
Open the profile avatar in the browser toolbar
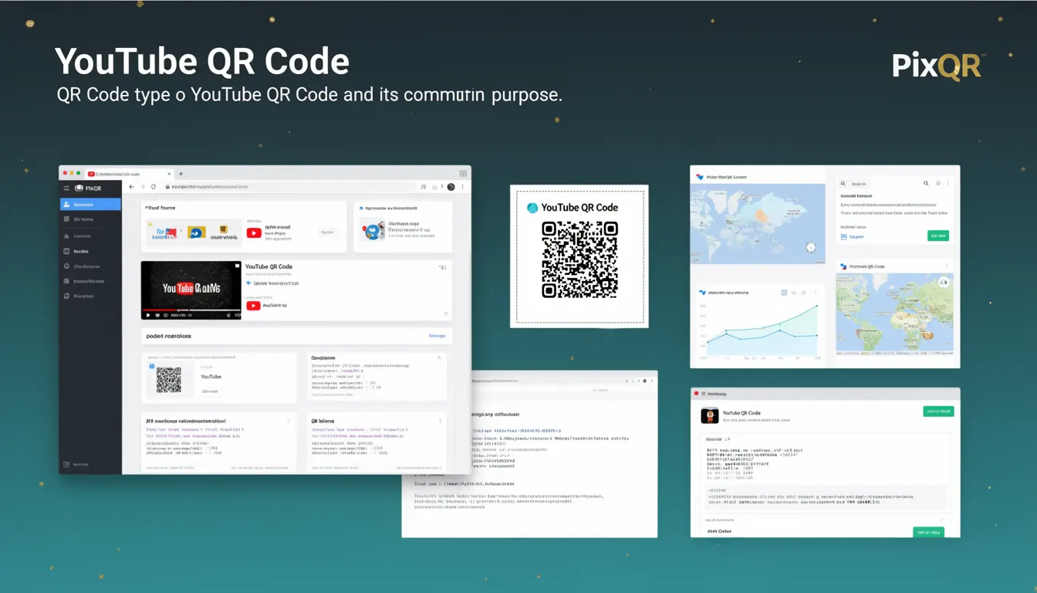[x=451, y=187]
